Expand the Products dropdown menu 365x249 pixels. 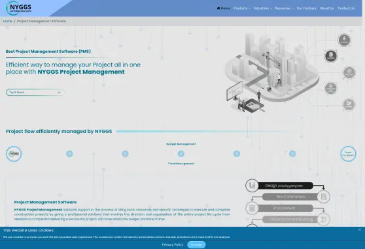(242, 8)
